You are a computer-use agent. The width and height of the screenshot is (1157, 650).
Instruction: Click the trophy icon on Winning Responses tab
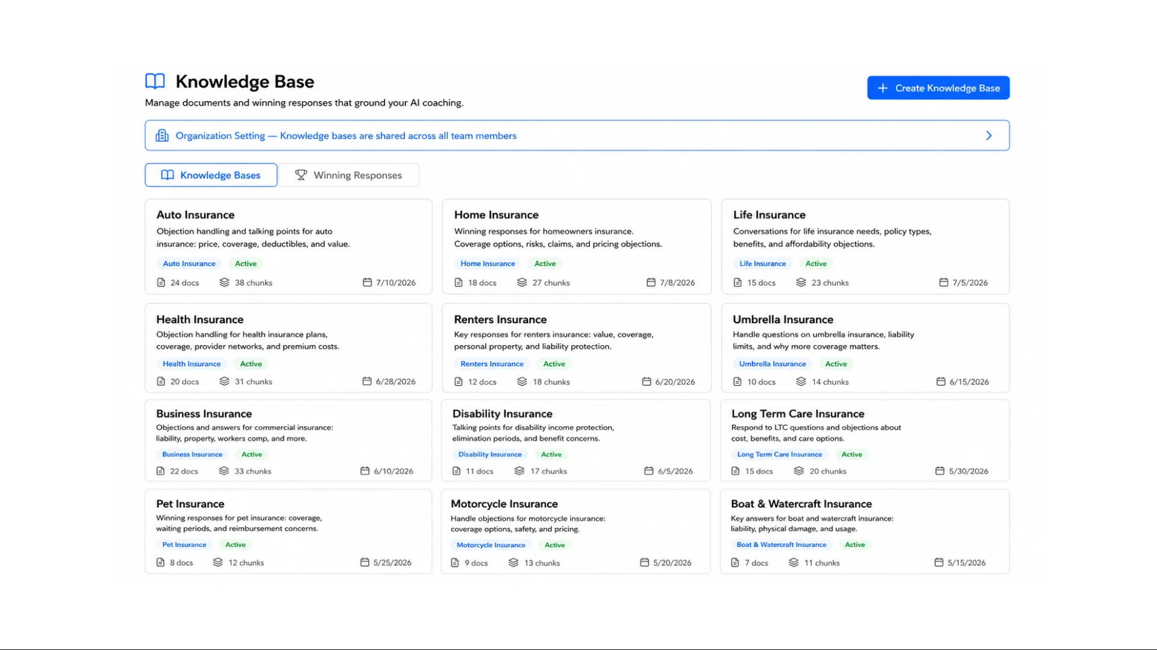pyautogui.click(x=301, y=175)
